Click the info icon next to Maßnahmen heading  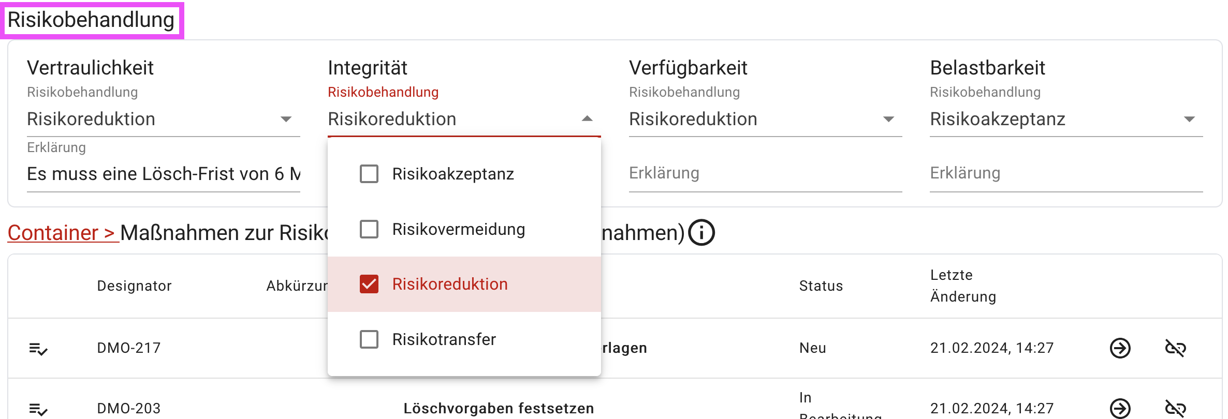pyautogui.click(x=702, y=233)
